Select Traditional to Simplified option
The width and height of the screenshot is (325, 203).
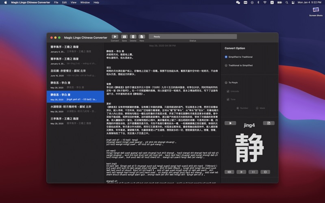[226, 65]
